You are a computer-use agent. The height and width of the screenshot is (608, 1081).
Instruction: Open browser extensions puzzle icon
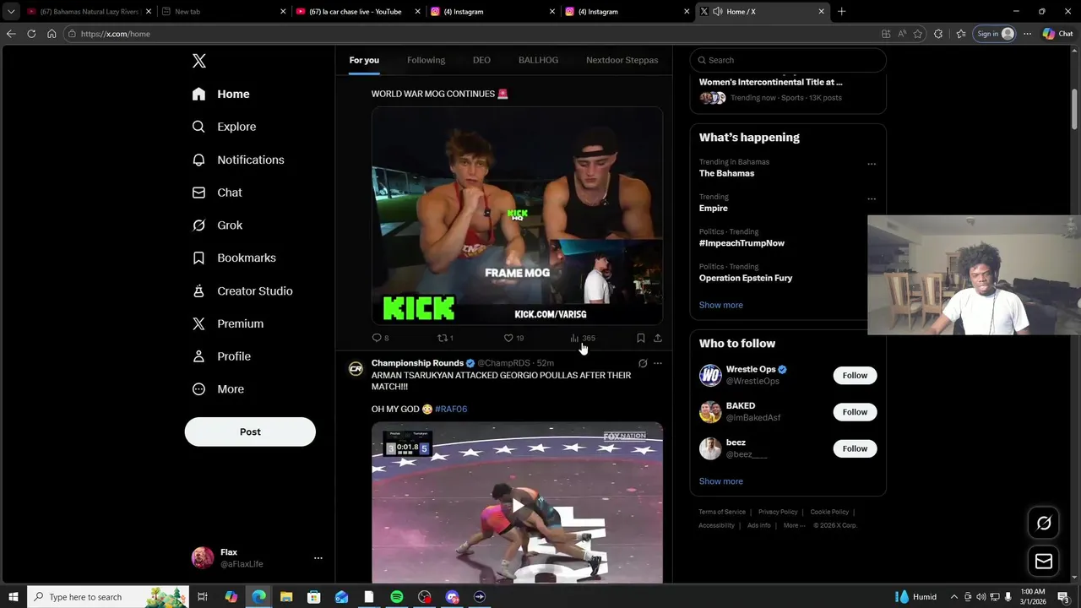point(938,34)
